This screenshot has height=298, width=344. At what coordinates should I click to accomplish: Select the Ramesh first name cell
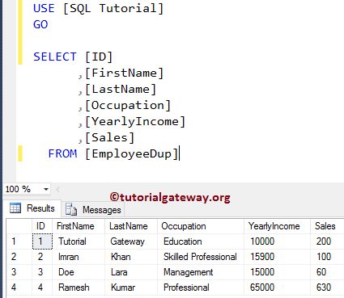(x=79, y=288)
